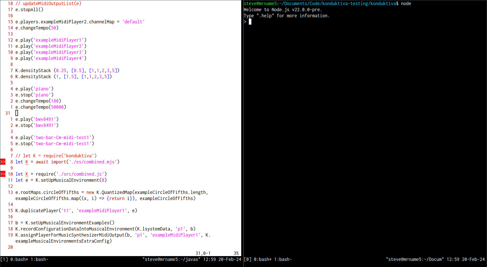487x267 pixels.
Task: Click the e.changeTempo(50000) line
Action: [41, 107]
